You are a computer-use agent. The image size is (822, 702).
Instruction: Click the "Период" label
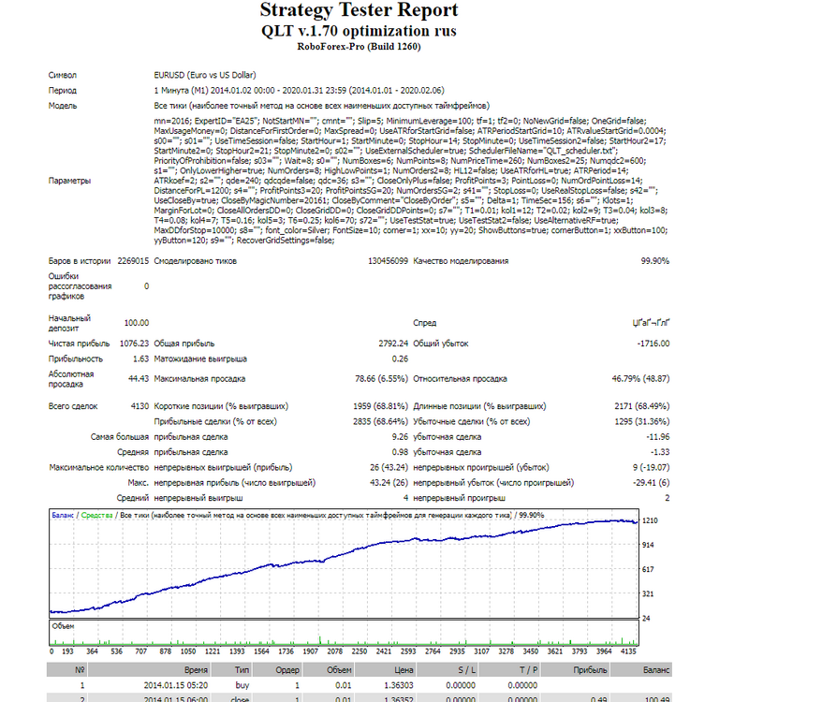(x=63, y=90)
